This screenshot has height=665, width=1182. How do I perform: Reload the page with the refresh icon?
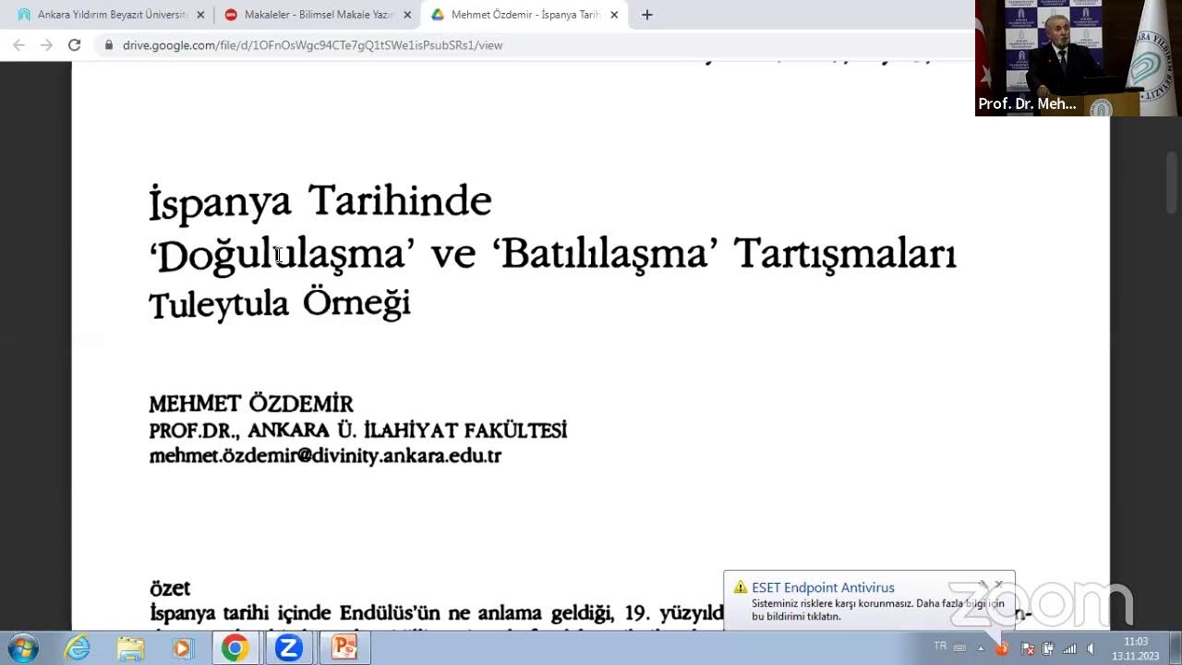(x=75, y=44)
